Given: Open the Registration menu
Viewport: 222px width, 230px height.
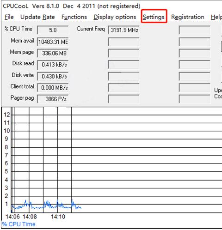Looking at the screenshot, I should (x=188, y=17).
